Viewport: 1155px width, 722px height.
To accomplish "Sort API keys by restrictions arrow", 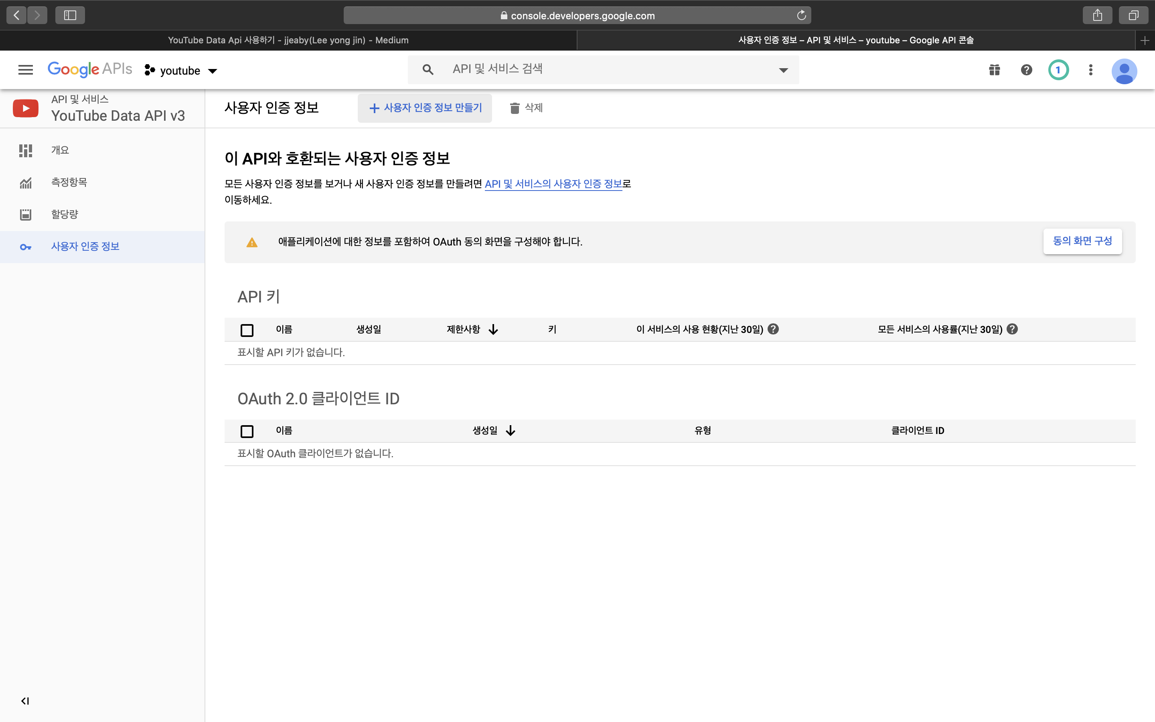I will click(x=494, y=329).
